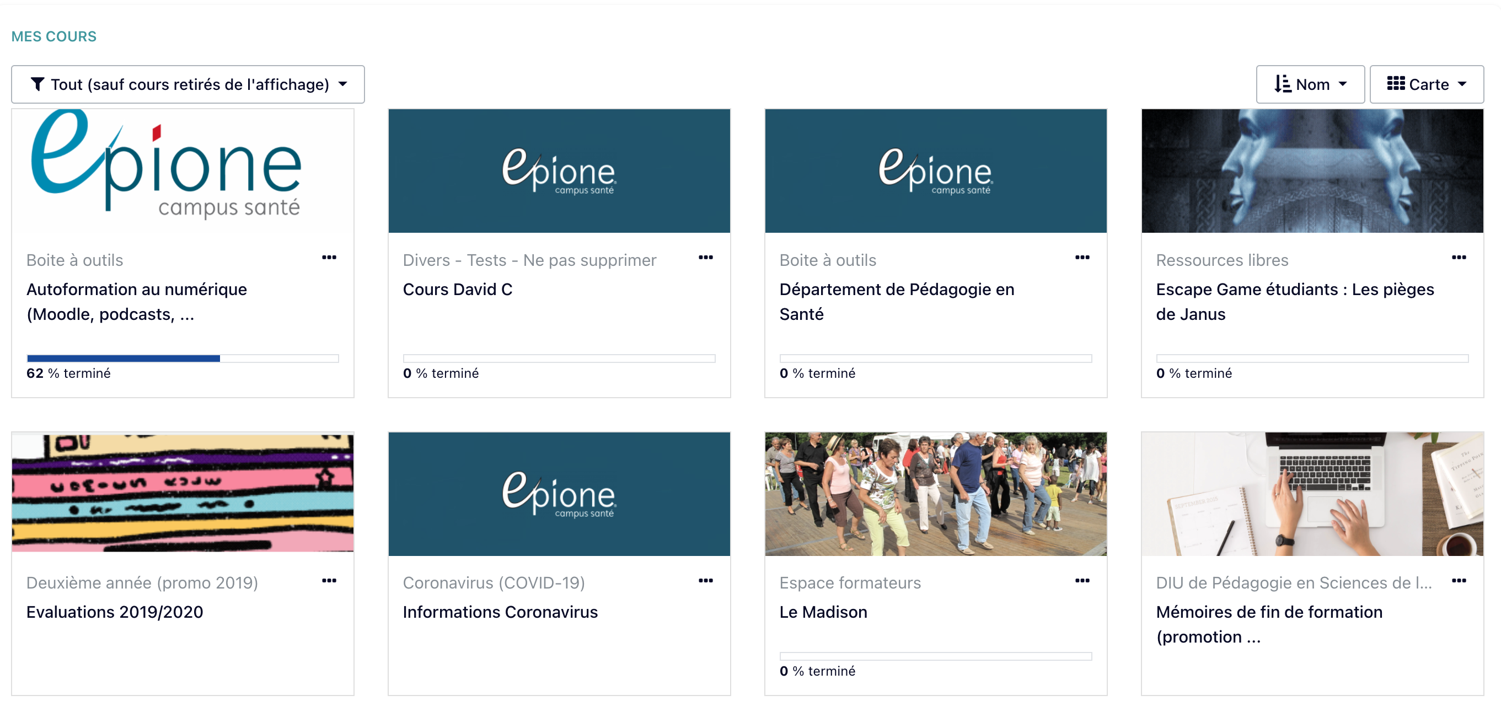The height and width of the screenshot is (706, 1501).
Task: Open options menu for Mémoires de fin de formation
Action: pyautogui.click(x=1459, y=580)
